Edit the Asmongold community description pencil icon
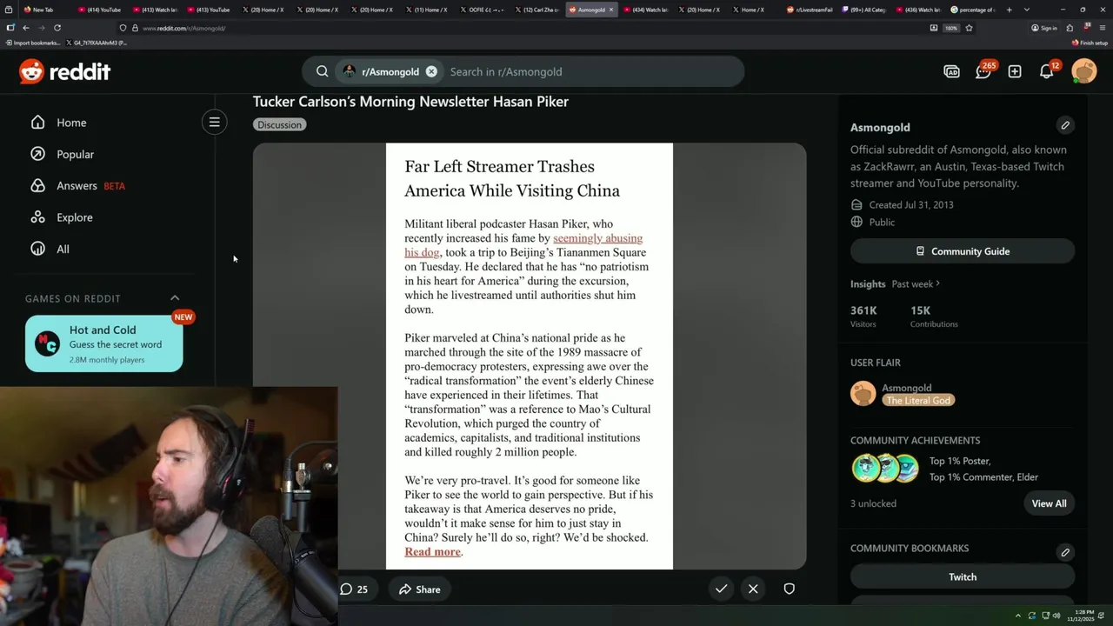1113x626 pixels. point(1065,125)
